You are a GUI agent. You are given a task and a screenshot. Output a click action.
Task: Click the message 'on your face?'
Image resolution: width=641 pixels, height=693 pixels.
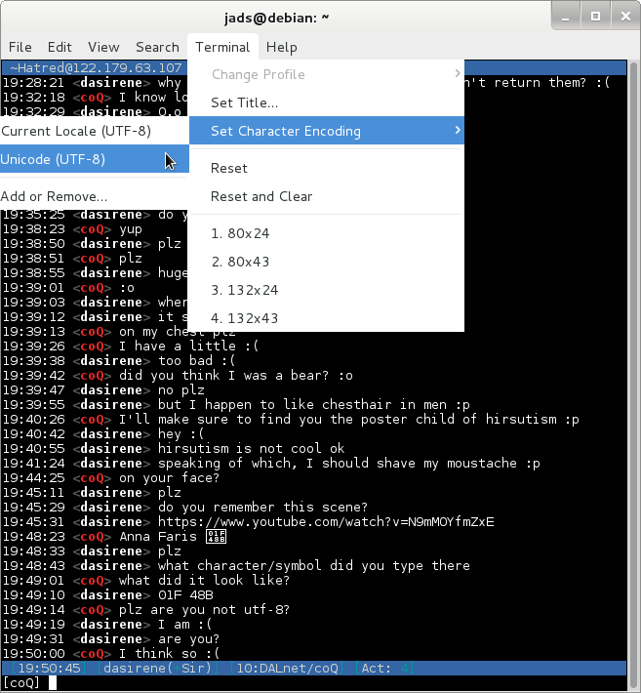tap(169, 478)
